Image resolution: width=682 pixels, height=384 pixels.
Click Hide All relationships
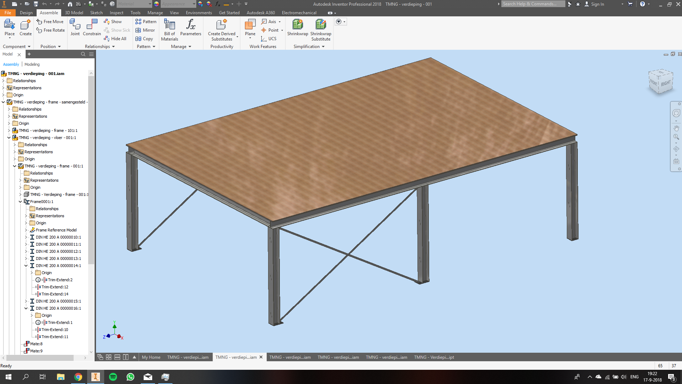[x=115, y=38]
